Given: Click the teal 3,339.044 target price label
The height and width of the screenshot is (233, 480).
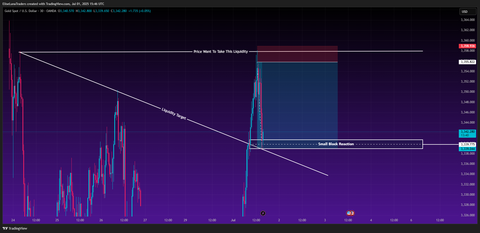Looking at the screenshot, I should tap(467, 149).
